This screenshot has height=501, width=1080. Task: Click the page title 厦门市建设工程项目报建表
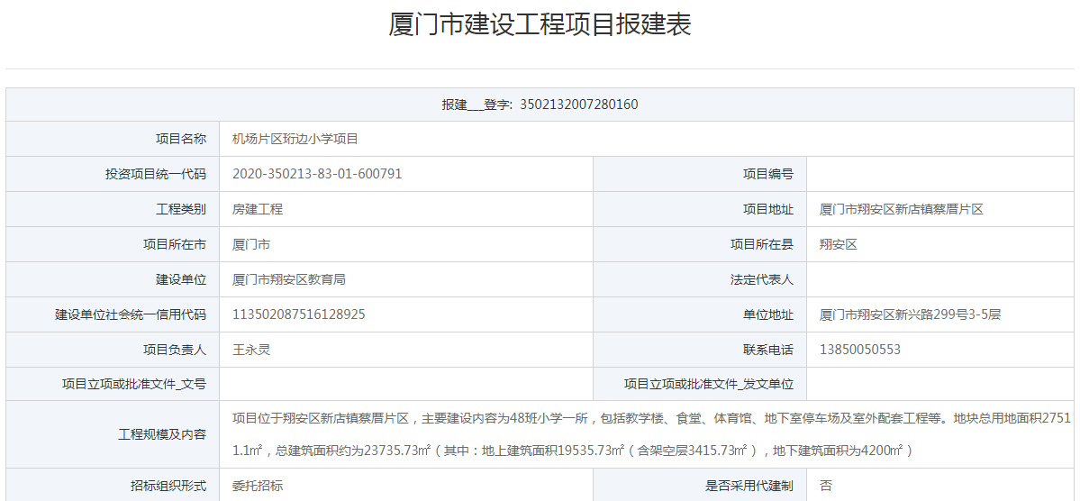coord(540,25)
